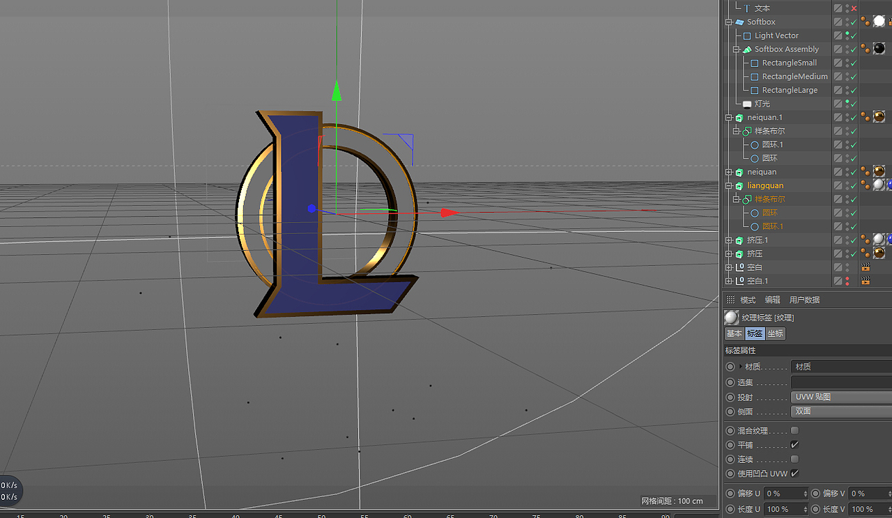Image resolution: width=892 pixels, height=518 pixels.
Task: Click the gold material tag on neiquan
Action: tap(879, 171)
